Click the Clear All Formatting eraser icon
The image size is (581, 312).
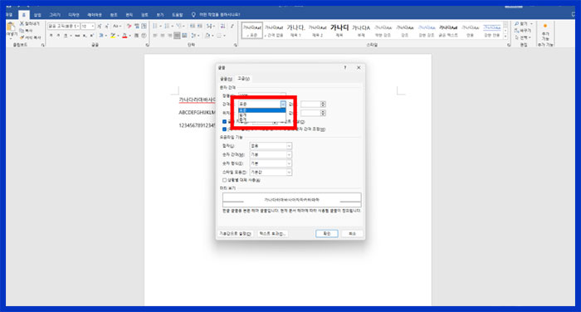129,27
